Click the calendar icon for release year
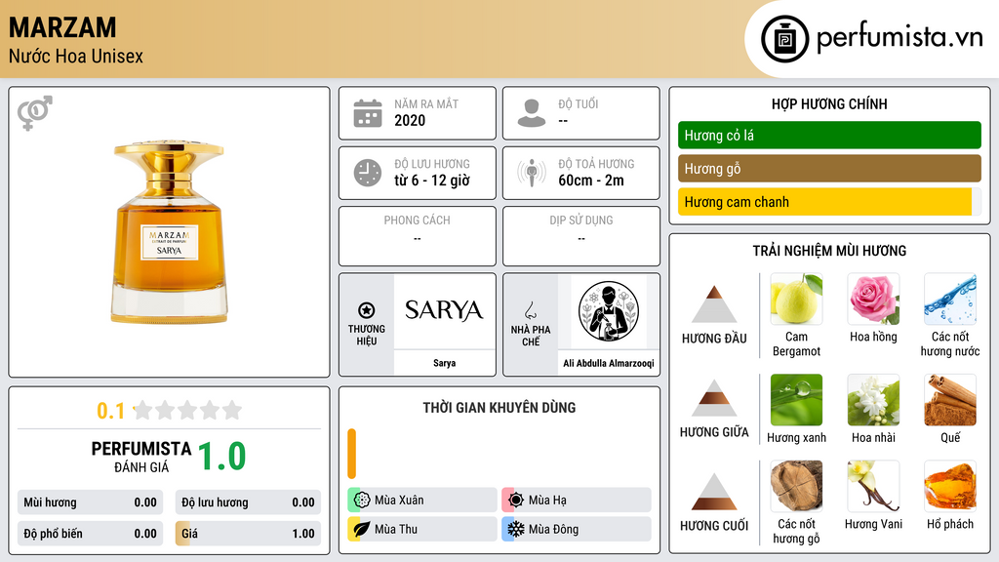 (x=368, y=113)
